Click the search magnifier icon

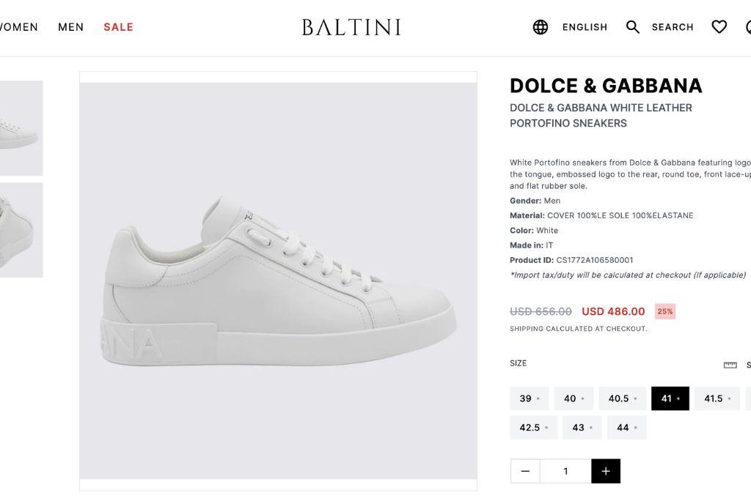[x=633, y=27]
